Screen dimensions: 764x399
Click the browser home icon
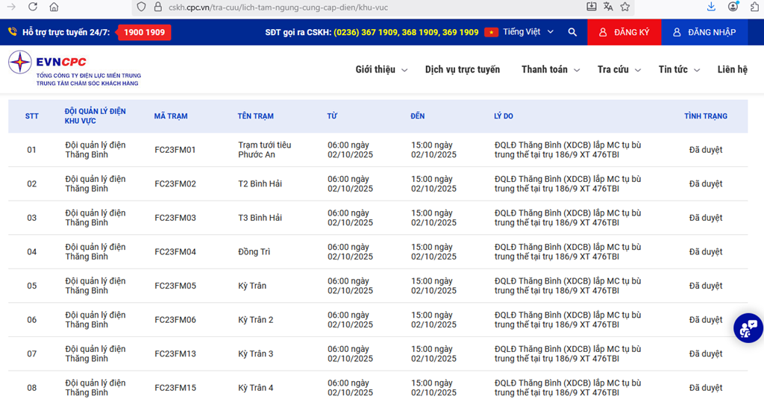point(54,7)
